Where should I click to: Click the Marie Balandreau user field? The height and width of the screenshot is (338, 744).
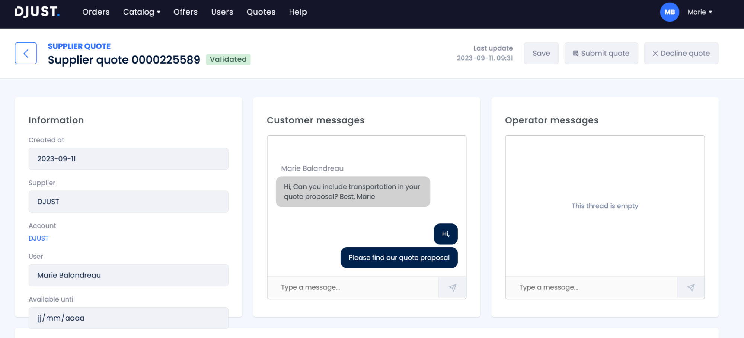point(128,275)
